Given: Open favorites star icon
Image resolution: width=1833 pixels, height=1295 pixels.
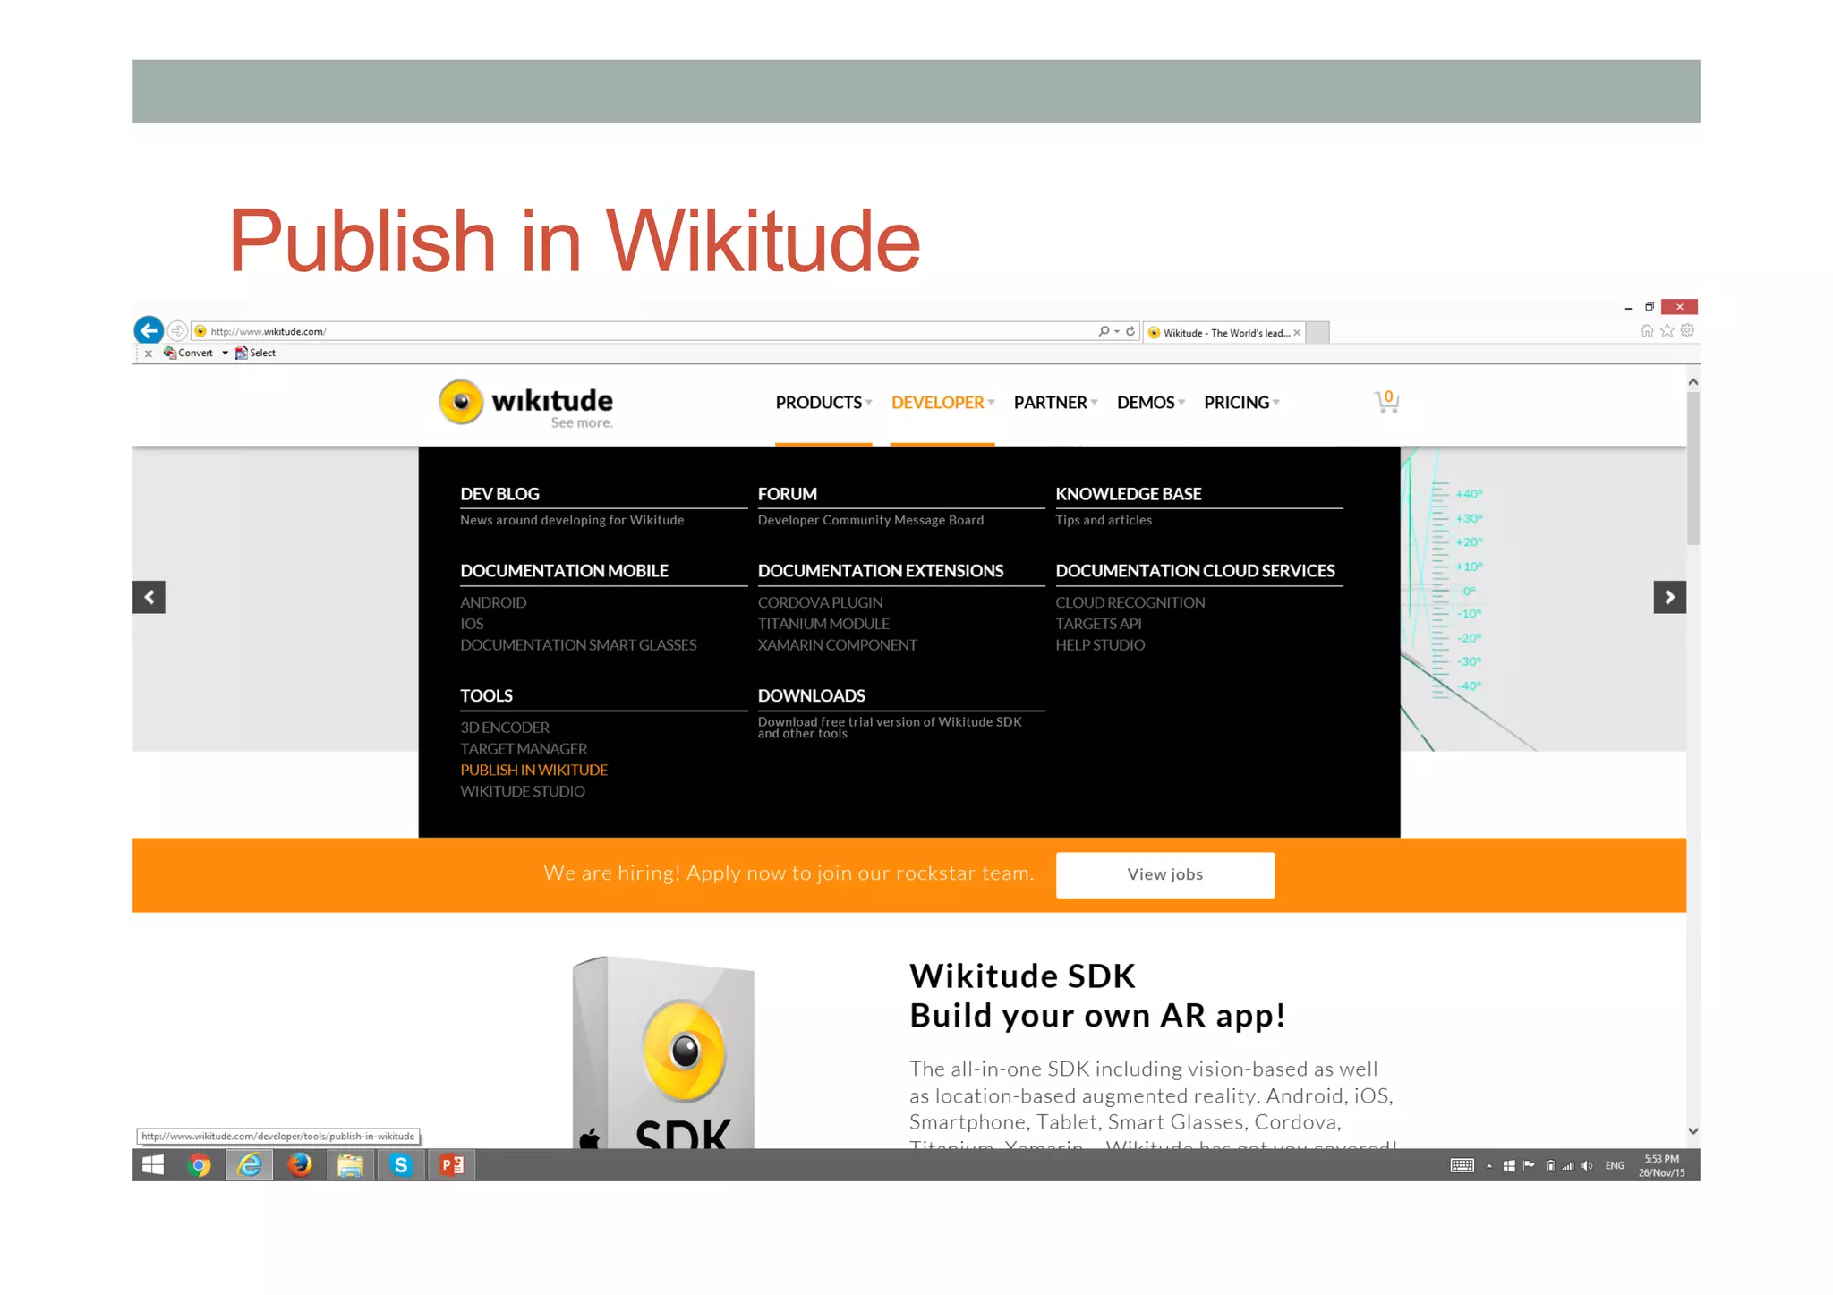Looking at the screenshot, I should pyautogui.click(x=1667, y=331).
